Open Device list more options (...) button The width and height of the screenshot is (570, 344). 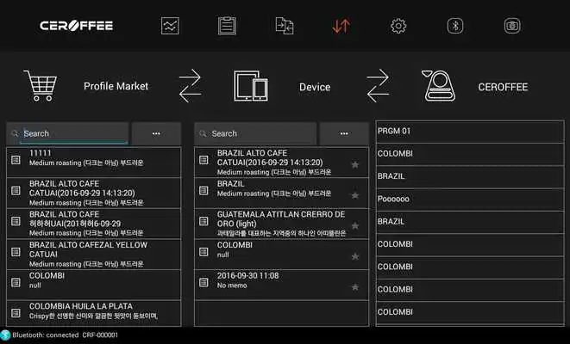pyautogui.click(x=344, y=133)
